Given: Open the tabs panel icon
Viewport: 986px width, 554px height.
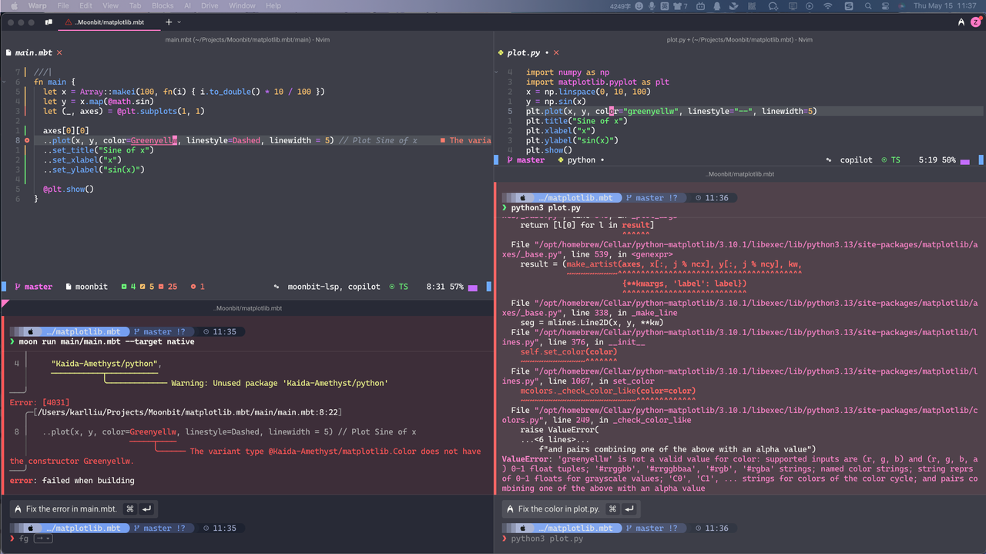Looking at the screenshot, I should click(49, 22).
